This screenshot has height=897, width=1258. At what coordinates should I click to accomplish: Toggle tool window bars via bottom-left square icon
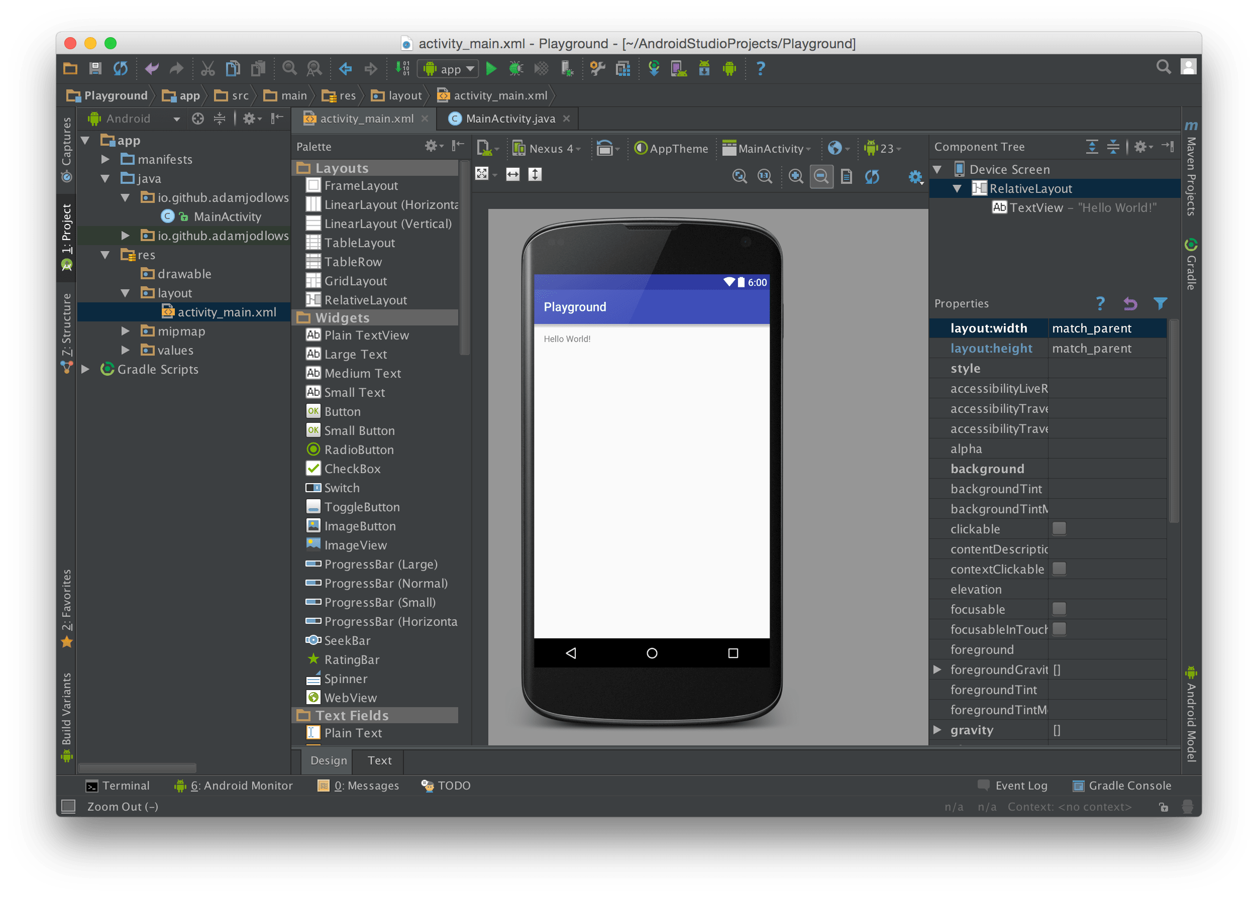(68, 807)
